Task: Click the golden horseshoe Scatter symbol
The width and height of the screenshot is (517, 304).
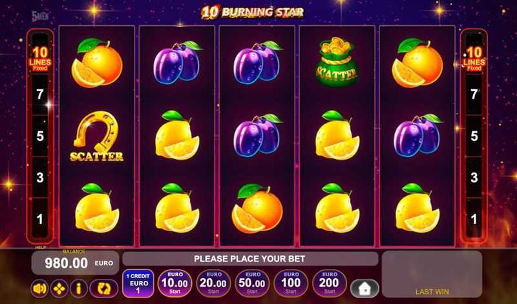Action: point(96,136)
